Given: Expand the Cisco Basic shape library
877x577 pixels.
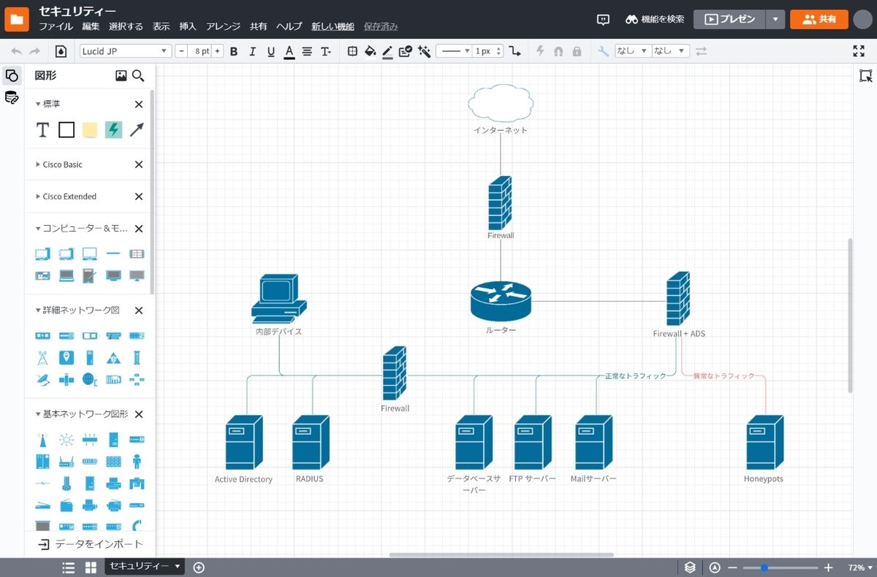Looking at the screenshot, I should click(39, 165).
